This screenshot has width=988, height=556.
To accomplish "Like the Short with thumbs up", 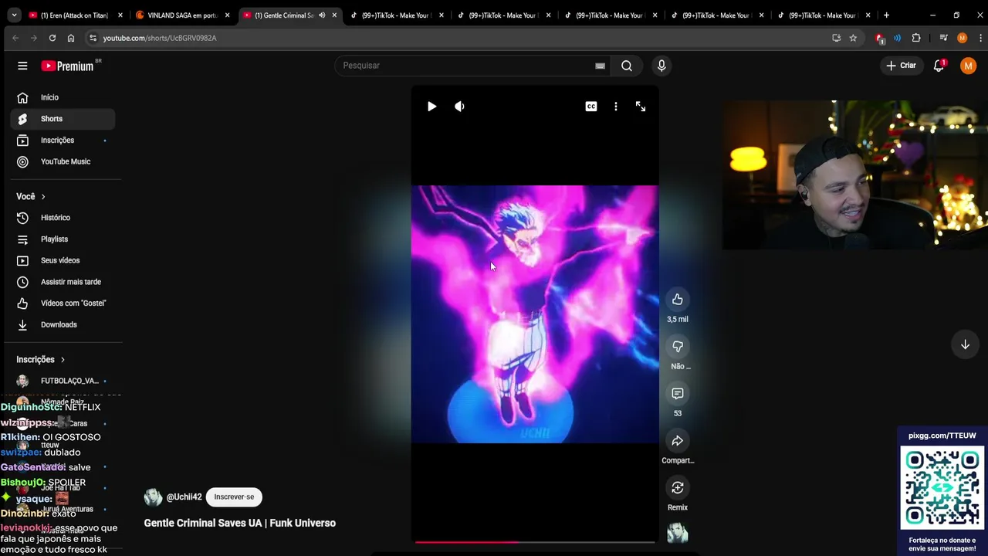I will [678, 300].
